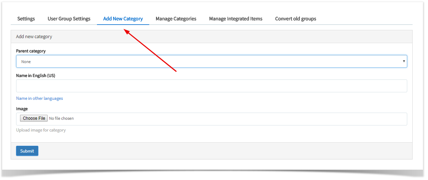Submit the new category form
The height and width of the screenshot is (180, 428).
tap(27, 151)
